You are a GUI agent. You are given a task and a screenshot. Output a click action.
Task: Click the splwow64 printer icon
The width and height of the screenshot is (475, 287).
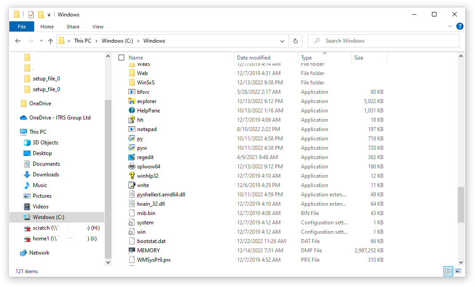pos(131,167)
